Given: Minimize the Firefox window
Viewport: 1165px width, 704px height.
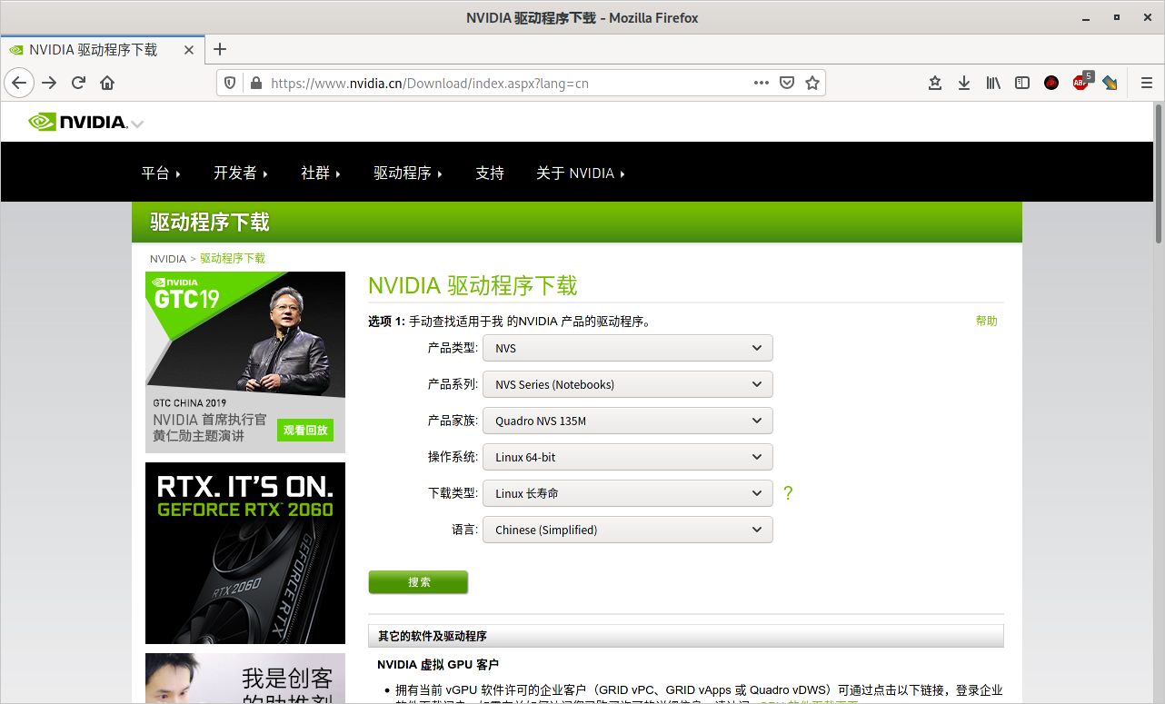Looking at the screenshot, I should 1086,18.
